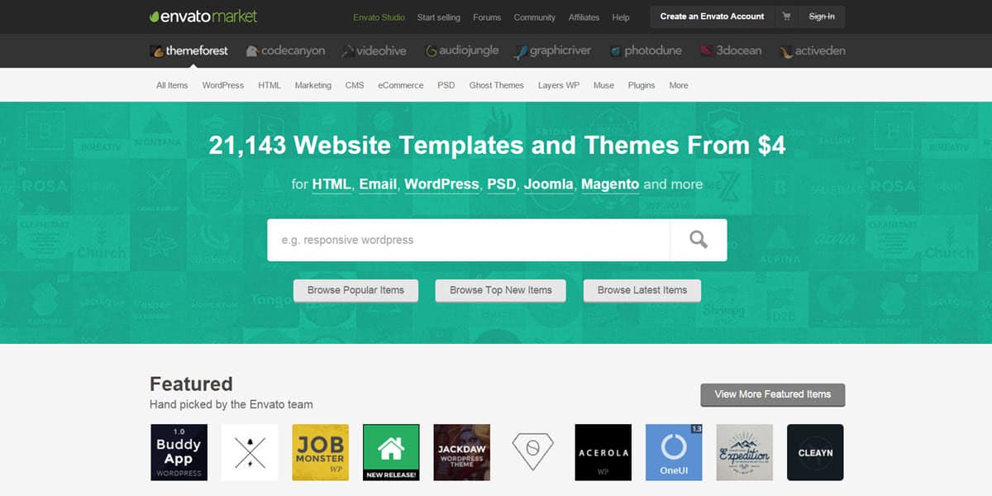Open the Start selling link
The image size is (992, 496).
tap(439, 17)
